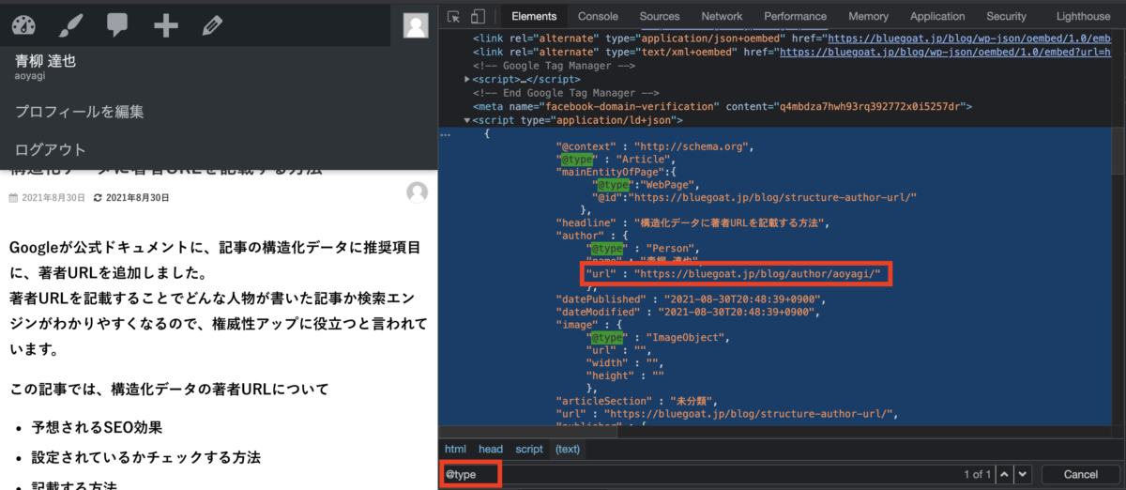Viewport: 1126px width, 490px height.
Task: Click プロフィールを編集 menu item
Action: [79, 112]
